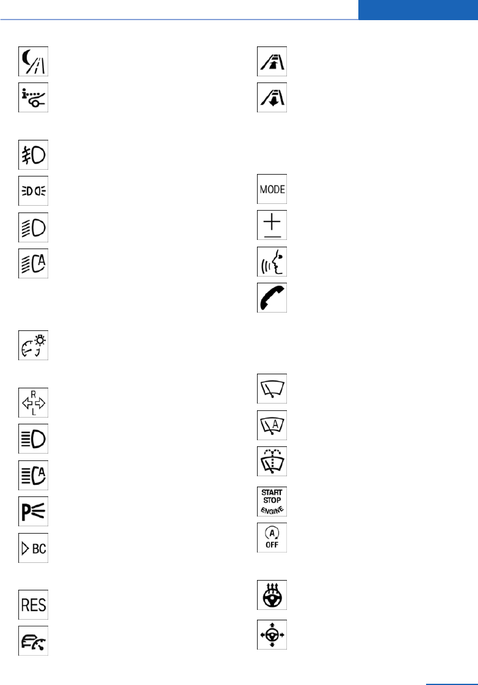Click the instrument lighting brightness icon
The height and width of the screenshot is (685, 478).
point(33,345)
